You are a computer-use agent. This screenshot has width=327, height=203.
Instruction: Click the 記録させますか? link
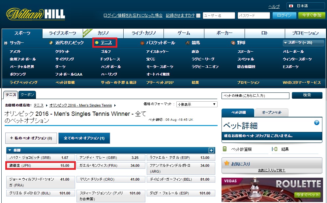[180, 15]
